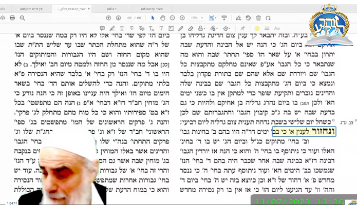The image size is (357, 205).
Task: Toggle the keep tool selected pin
Action: 243,28
